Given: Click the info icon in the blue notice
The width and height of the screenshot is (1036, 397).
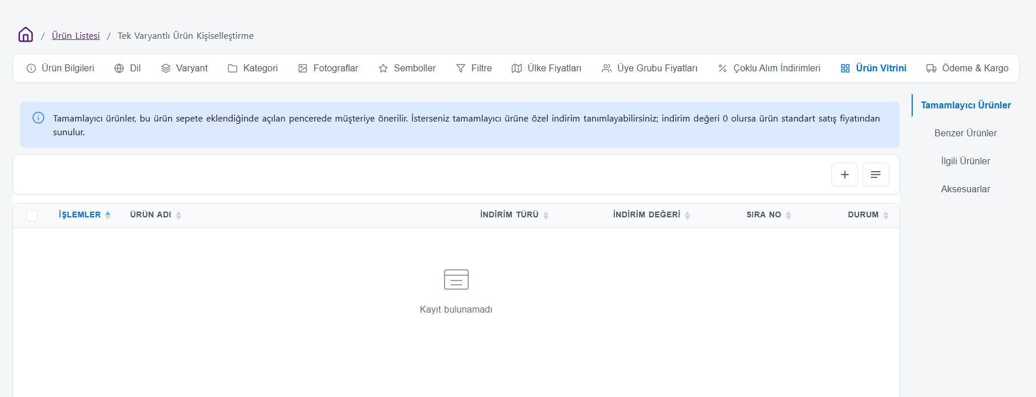Looking at the screenshot, I should point(38,118).
